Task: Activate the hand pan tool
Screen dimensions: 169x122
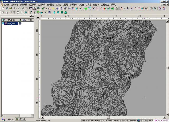Action: [18, 12]
